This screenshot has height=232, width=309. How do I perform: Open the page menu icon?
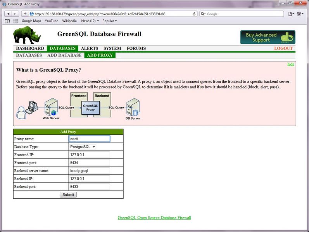(291, 14)
